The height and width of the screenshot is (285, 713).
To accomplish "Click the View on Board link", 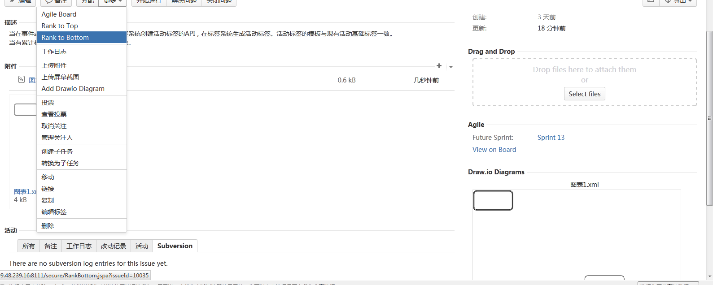I will [494, 150].
